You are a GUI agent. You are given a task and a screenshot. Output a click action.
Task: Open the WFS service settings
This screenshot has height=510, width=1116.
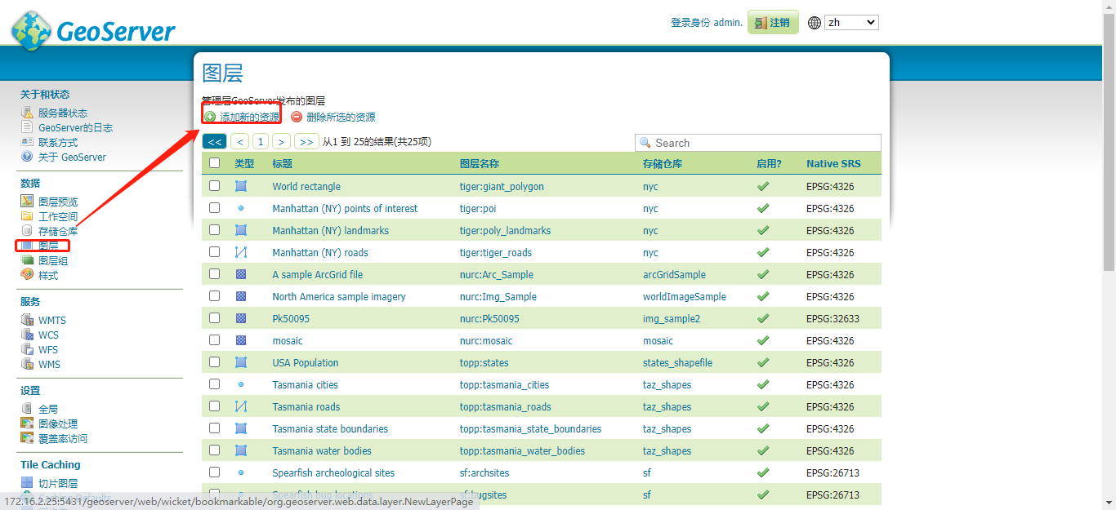(x=47, y=349)
